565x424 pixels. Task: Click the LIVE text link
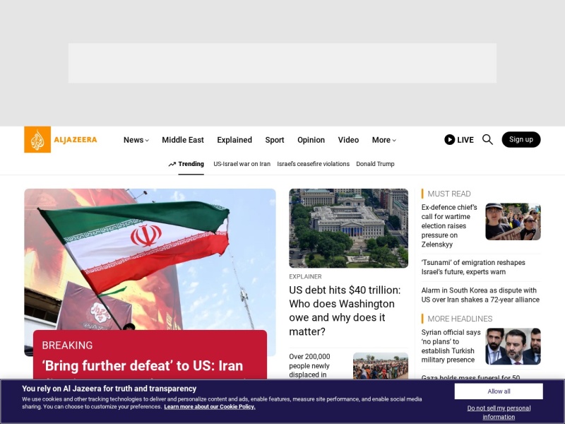pos(465,140)
